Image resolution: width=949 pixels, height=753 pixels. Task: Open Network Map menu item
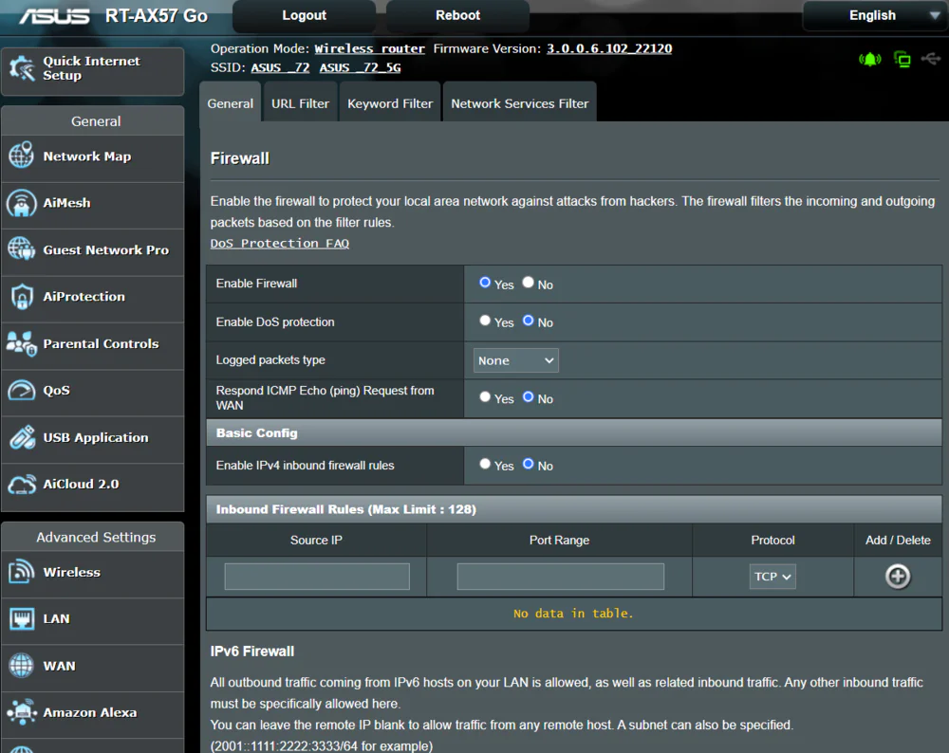coord(93,156)
